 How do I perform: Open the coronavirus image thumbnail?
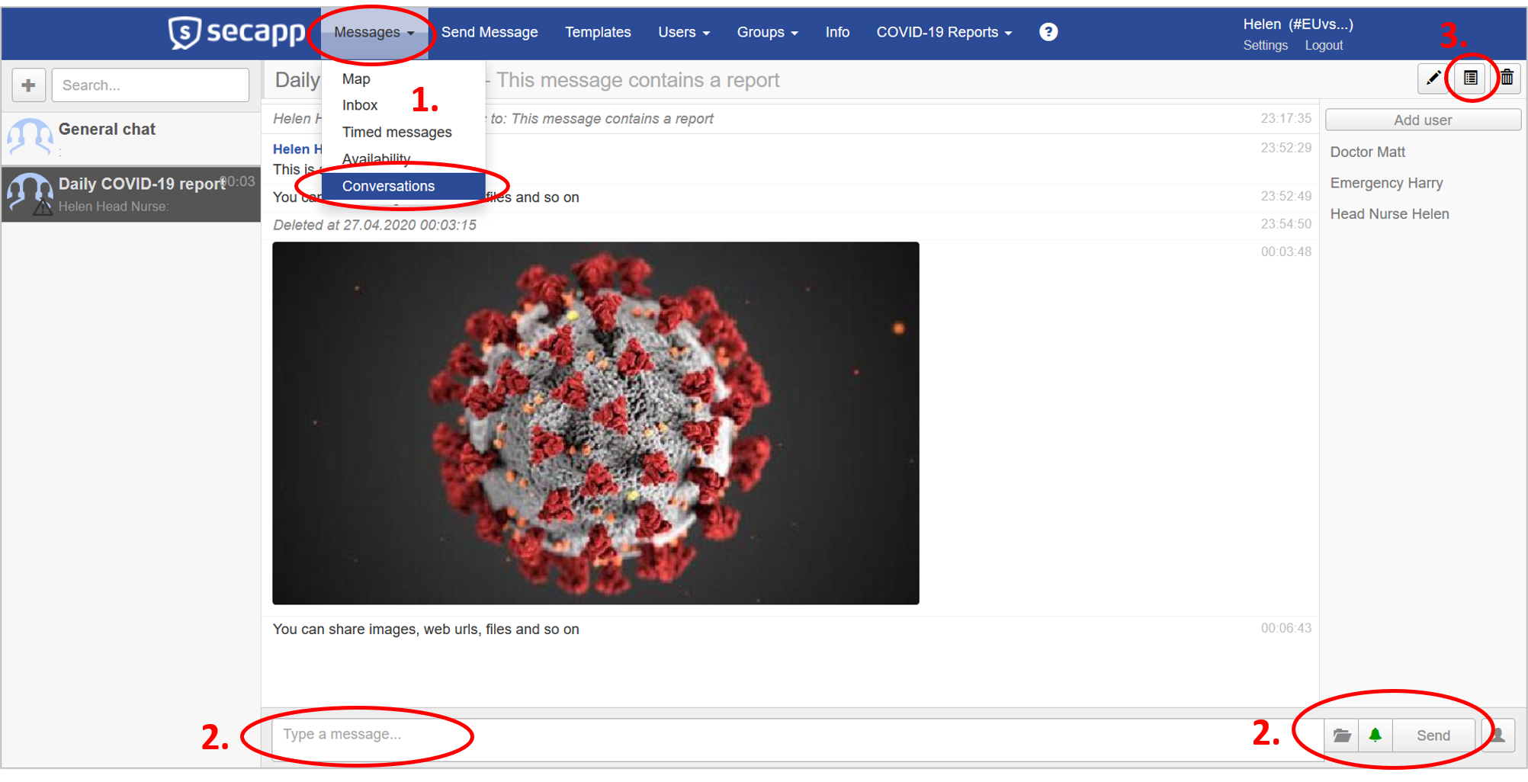pos(595,423)
